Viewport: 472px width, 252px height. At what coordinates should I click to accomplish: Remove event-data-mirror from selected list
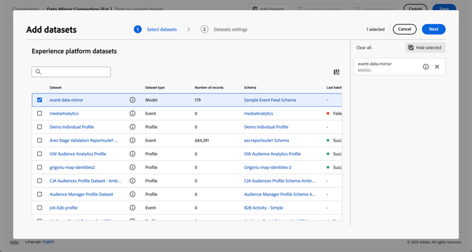click(437, 67)
